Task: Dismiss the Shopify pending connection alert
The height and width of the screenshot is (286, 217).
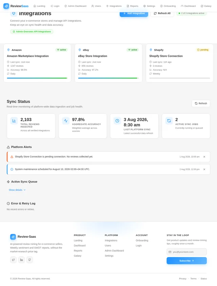Action: pos(204,157)
